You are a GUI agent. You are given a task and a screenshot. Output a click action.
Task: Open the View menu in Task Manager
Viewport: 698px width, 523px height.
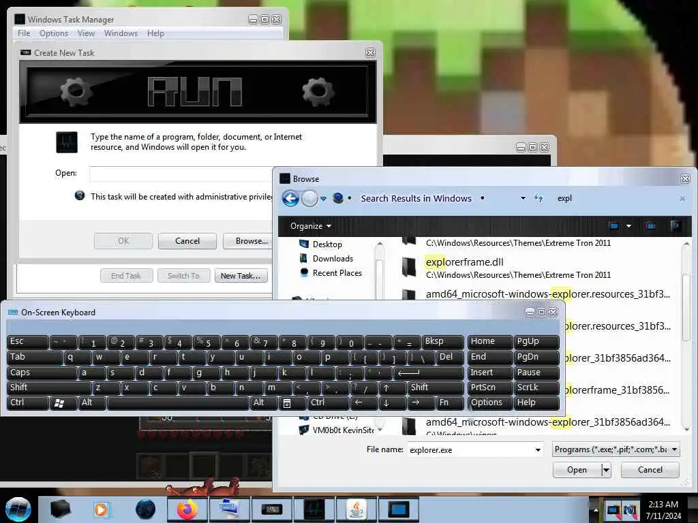(x=86, y=33)
